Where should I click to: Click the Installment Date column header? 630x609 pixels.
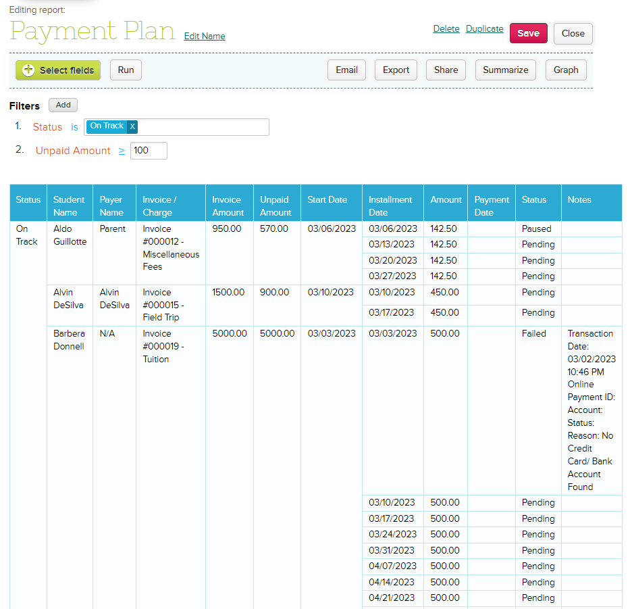pyautogui.click(x=390, y=205)
